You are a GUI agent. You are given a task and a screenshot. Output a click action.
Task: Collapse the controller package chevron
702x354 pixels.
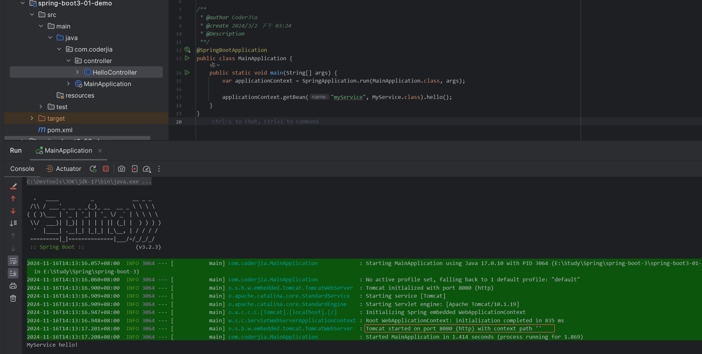click(x=68, y=61)
